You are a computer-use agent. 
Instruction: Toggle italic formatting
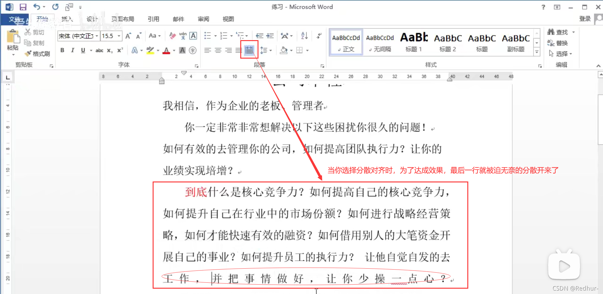pos(72,50)
